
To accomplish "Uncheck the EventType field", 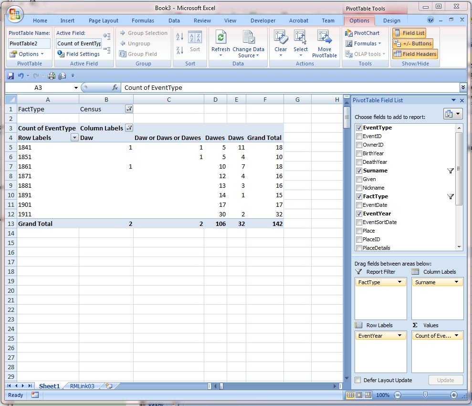I will [x=359, y=128].
